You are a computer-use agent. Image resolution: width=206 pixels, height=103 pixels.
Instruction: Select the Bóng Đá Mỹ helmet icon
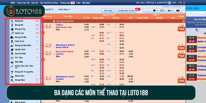(12, 37)
